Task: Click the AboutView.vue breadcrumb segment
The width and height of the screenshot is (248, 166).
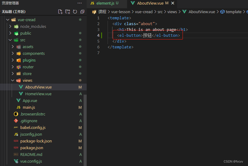Action: tap(202, 12)
